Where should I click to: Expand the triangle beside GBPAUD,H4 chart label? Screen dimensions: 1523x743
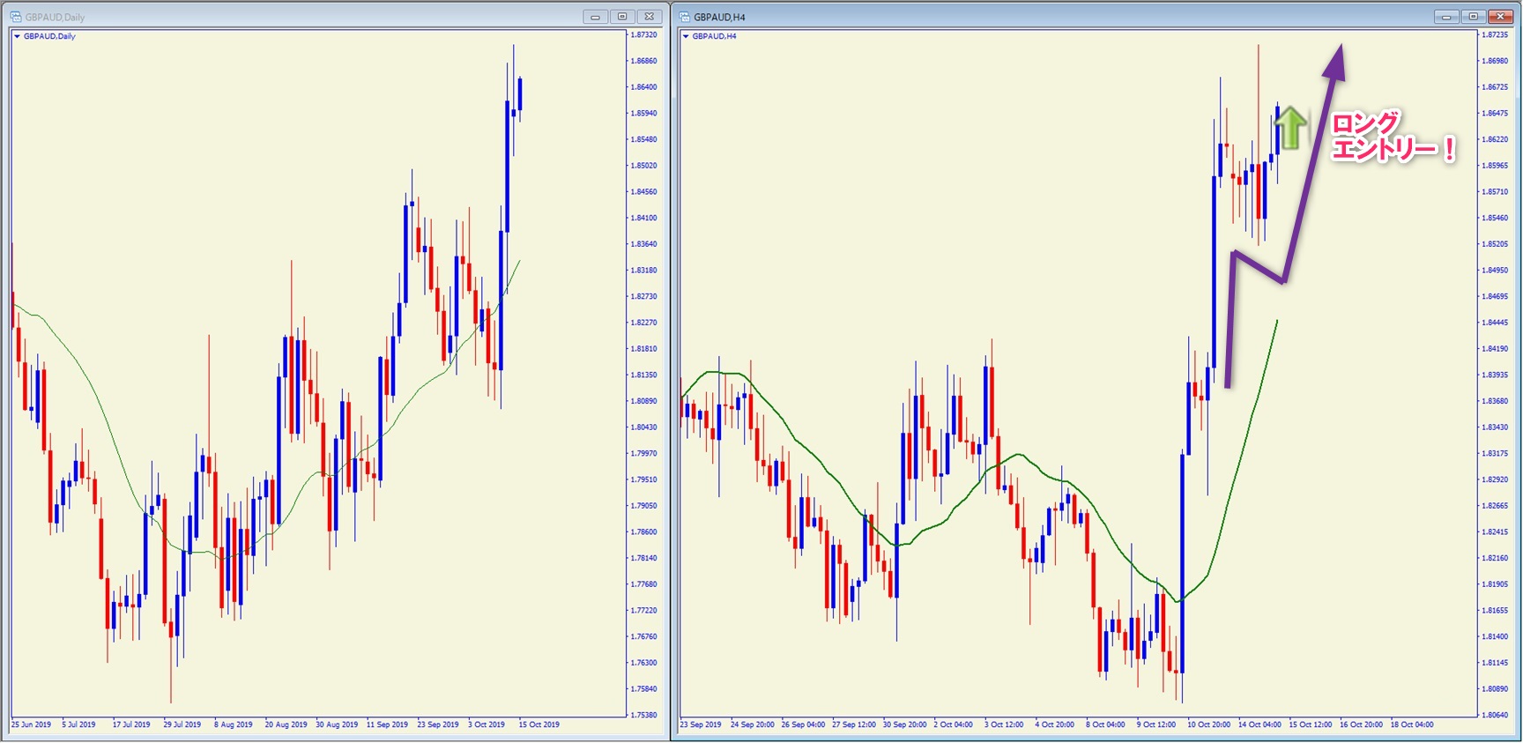pos(686,36)
